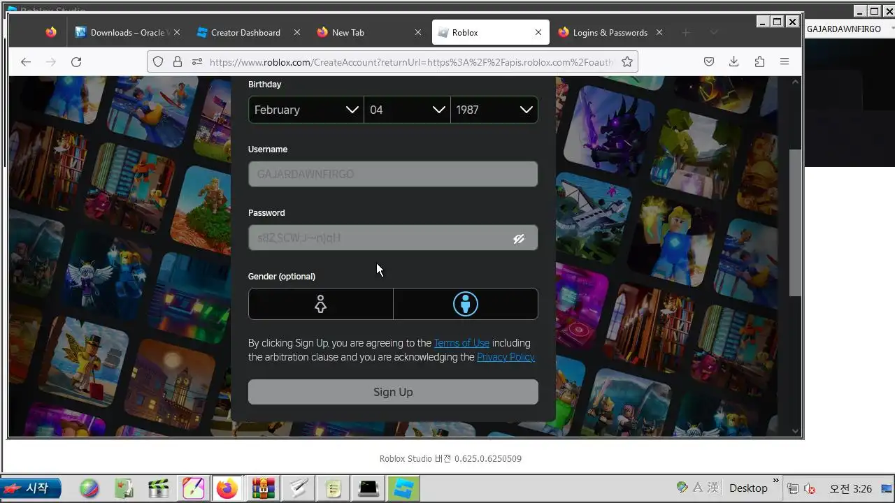895x503 pixels.
Task: Open the pink pen drawing app in taskbar
Action: 194,488
